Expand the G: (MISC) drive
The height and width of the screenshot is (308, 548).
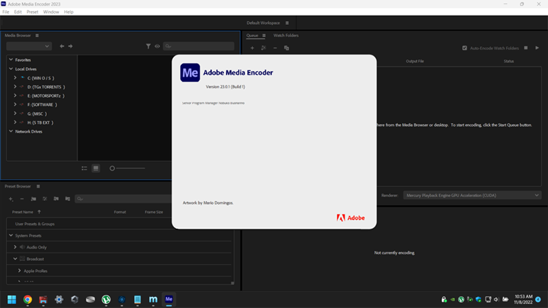[15, 113]
